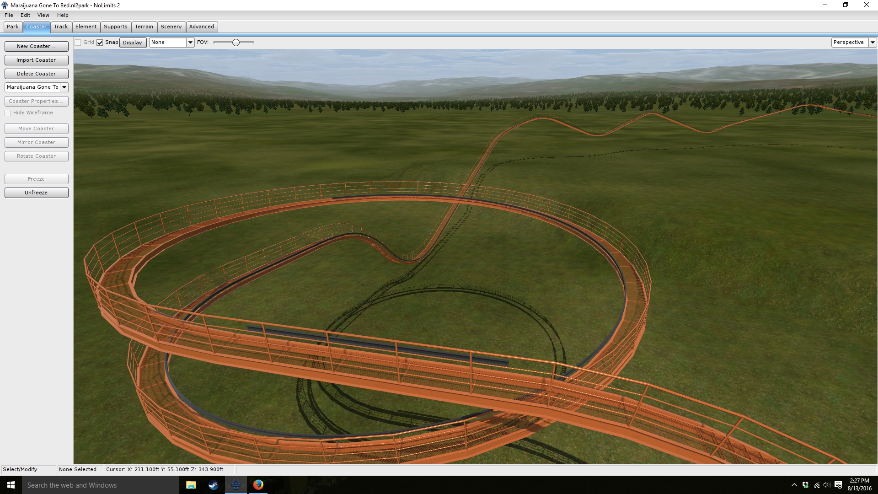Toggle the Snap checkbox

(100, 43)
